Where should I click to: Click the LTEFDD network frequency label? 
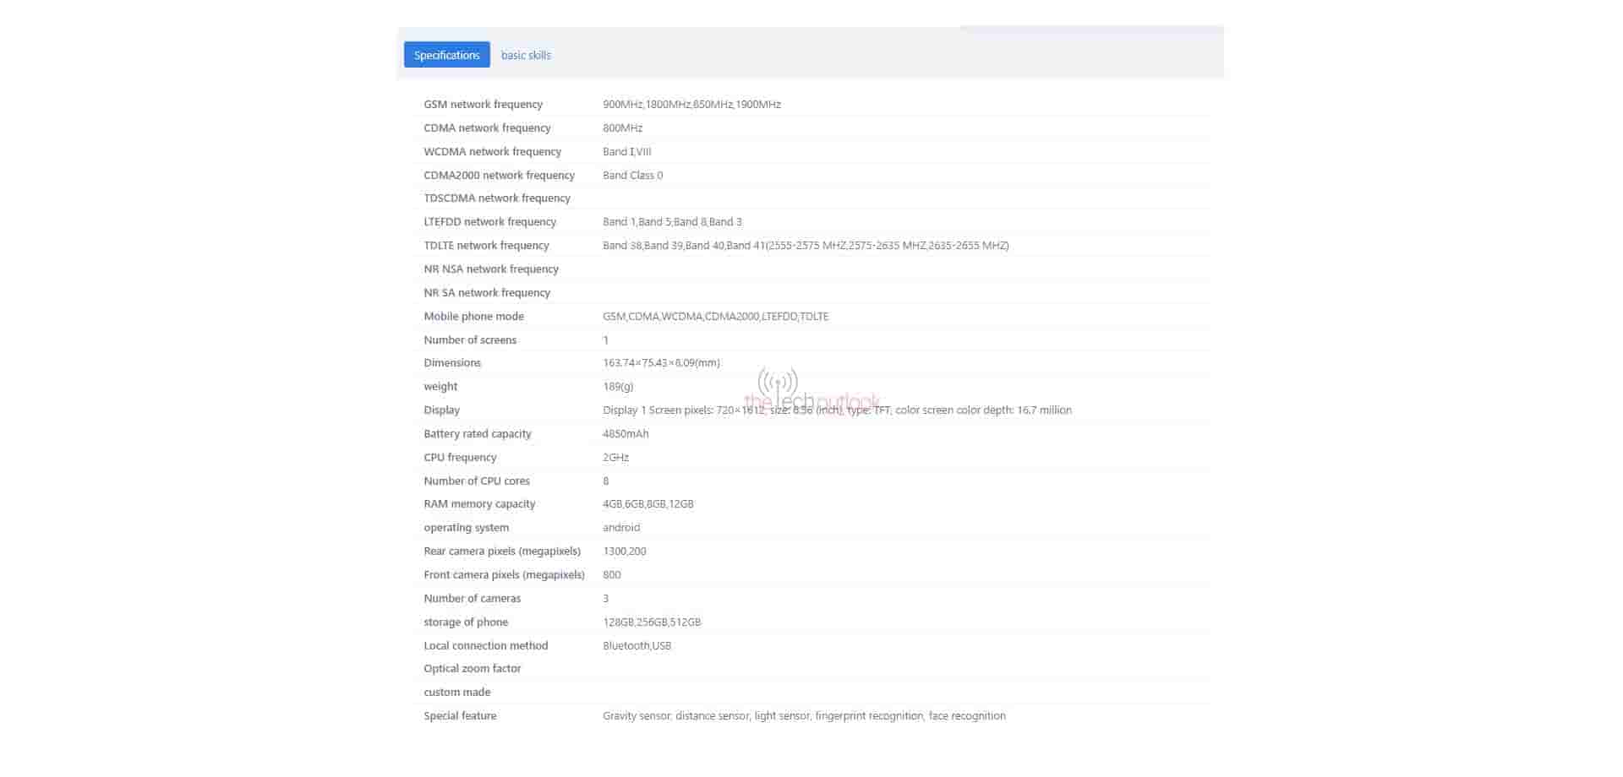coord(489,222)
